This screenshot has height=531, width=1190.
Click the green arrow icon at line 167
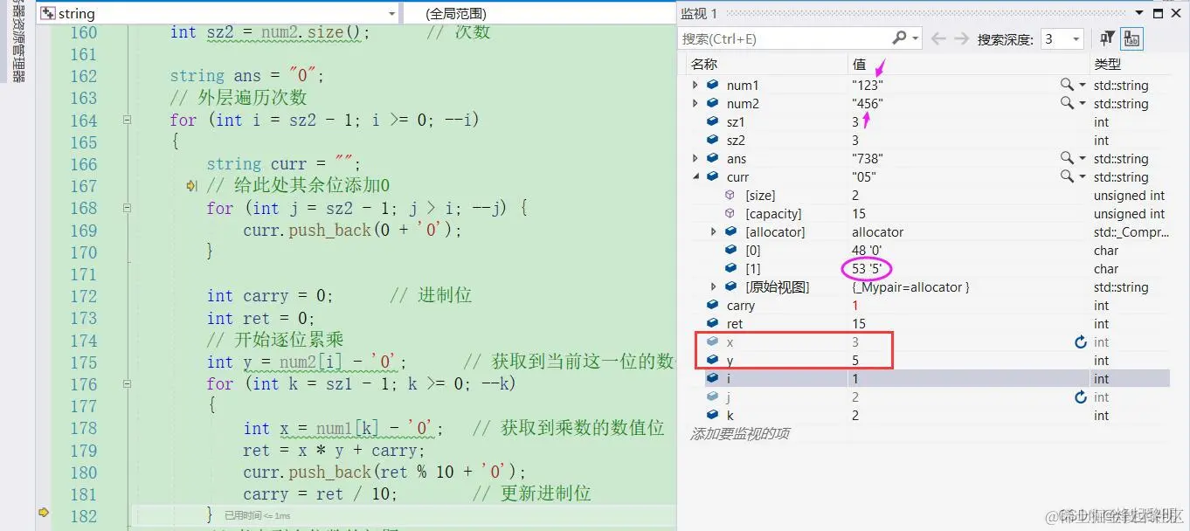191,186
